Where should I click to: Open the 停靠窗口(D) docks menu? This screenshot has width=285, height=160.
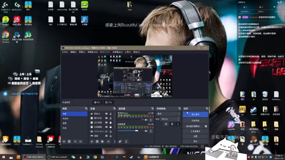click(93, 52)
